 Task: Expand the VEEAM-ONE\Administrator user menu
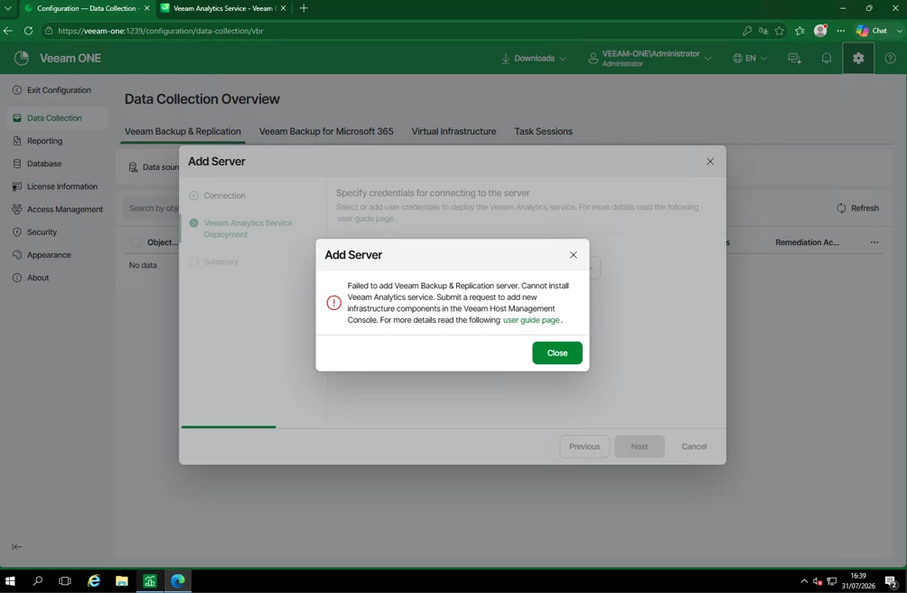(x=650, y=59)
